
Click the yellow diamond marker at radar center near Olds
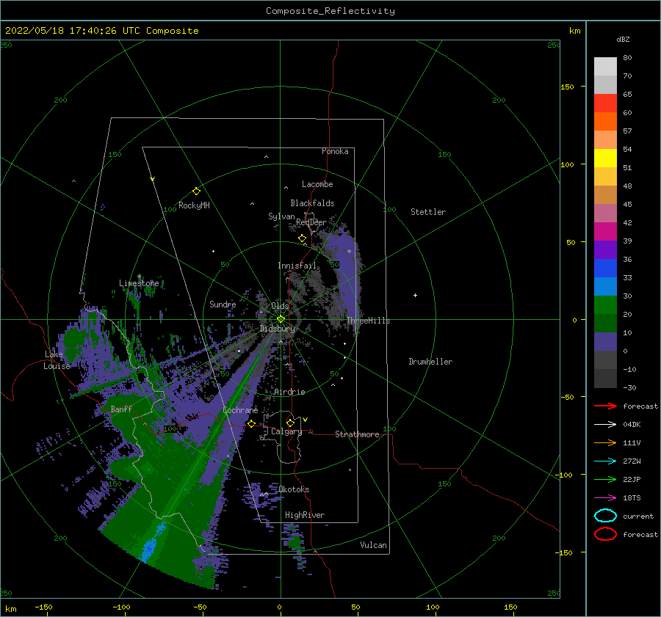[x=281, y=319]
